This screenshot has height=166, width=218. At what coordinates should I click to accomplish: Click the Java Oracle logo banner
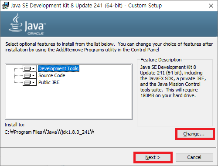[x=27, y=24]
